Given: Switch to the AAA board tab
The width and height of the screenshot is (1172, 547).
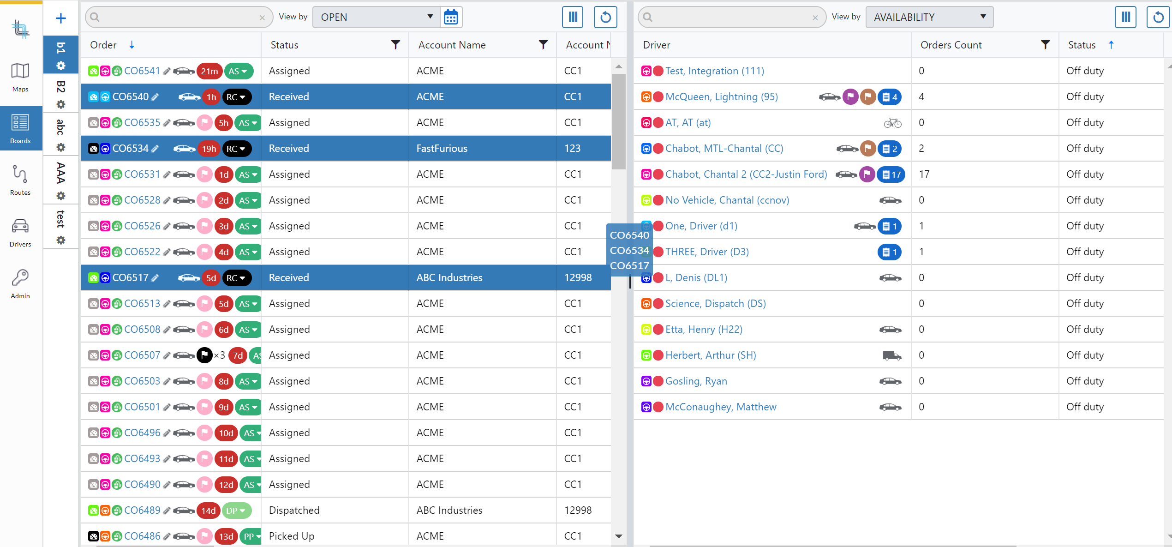Looking at the screenshot, I should [60, 173].
